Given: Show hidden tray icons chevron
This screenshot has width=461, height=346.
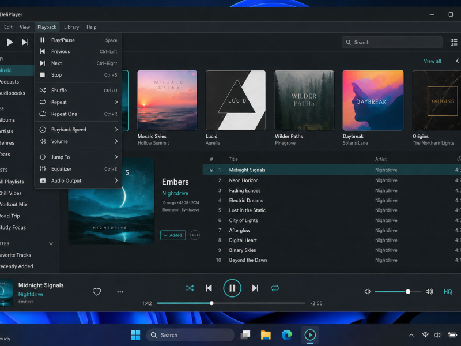Looking at the screenshot, I should point(411,335).
